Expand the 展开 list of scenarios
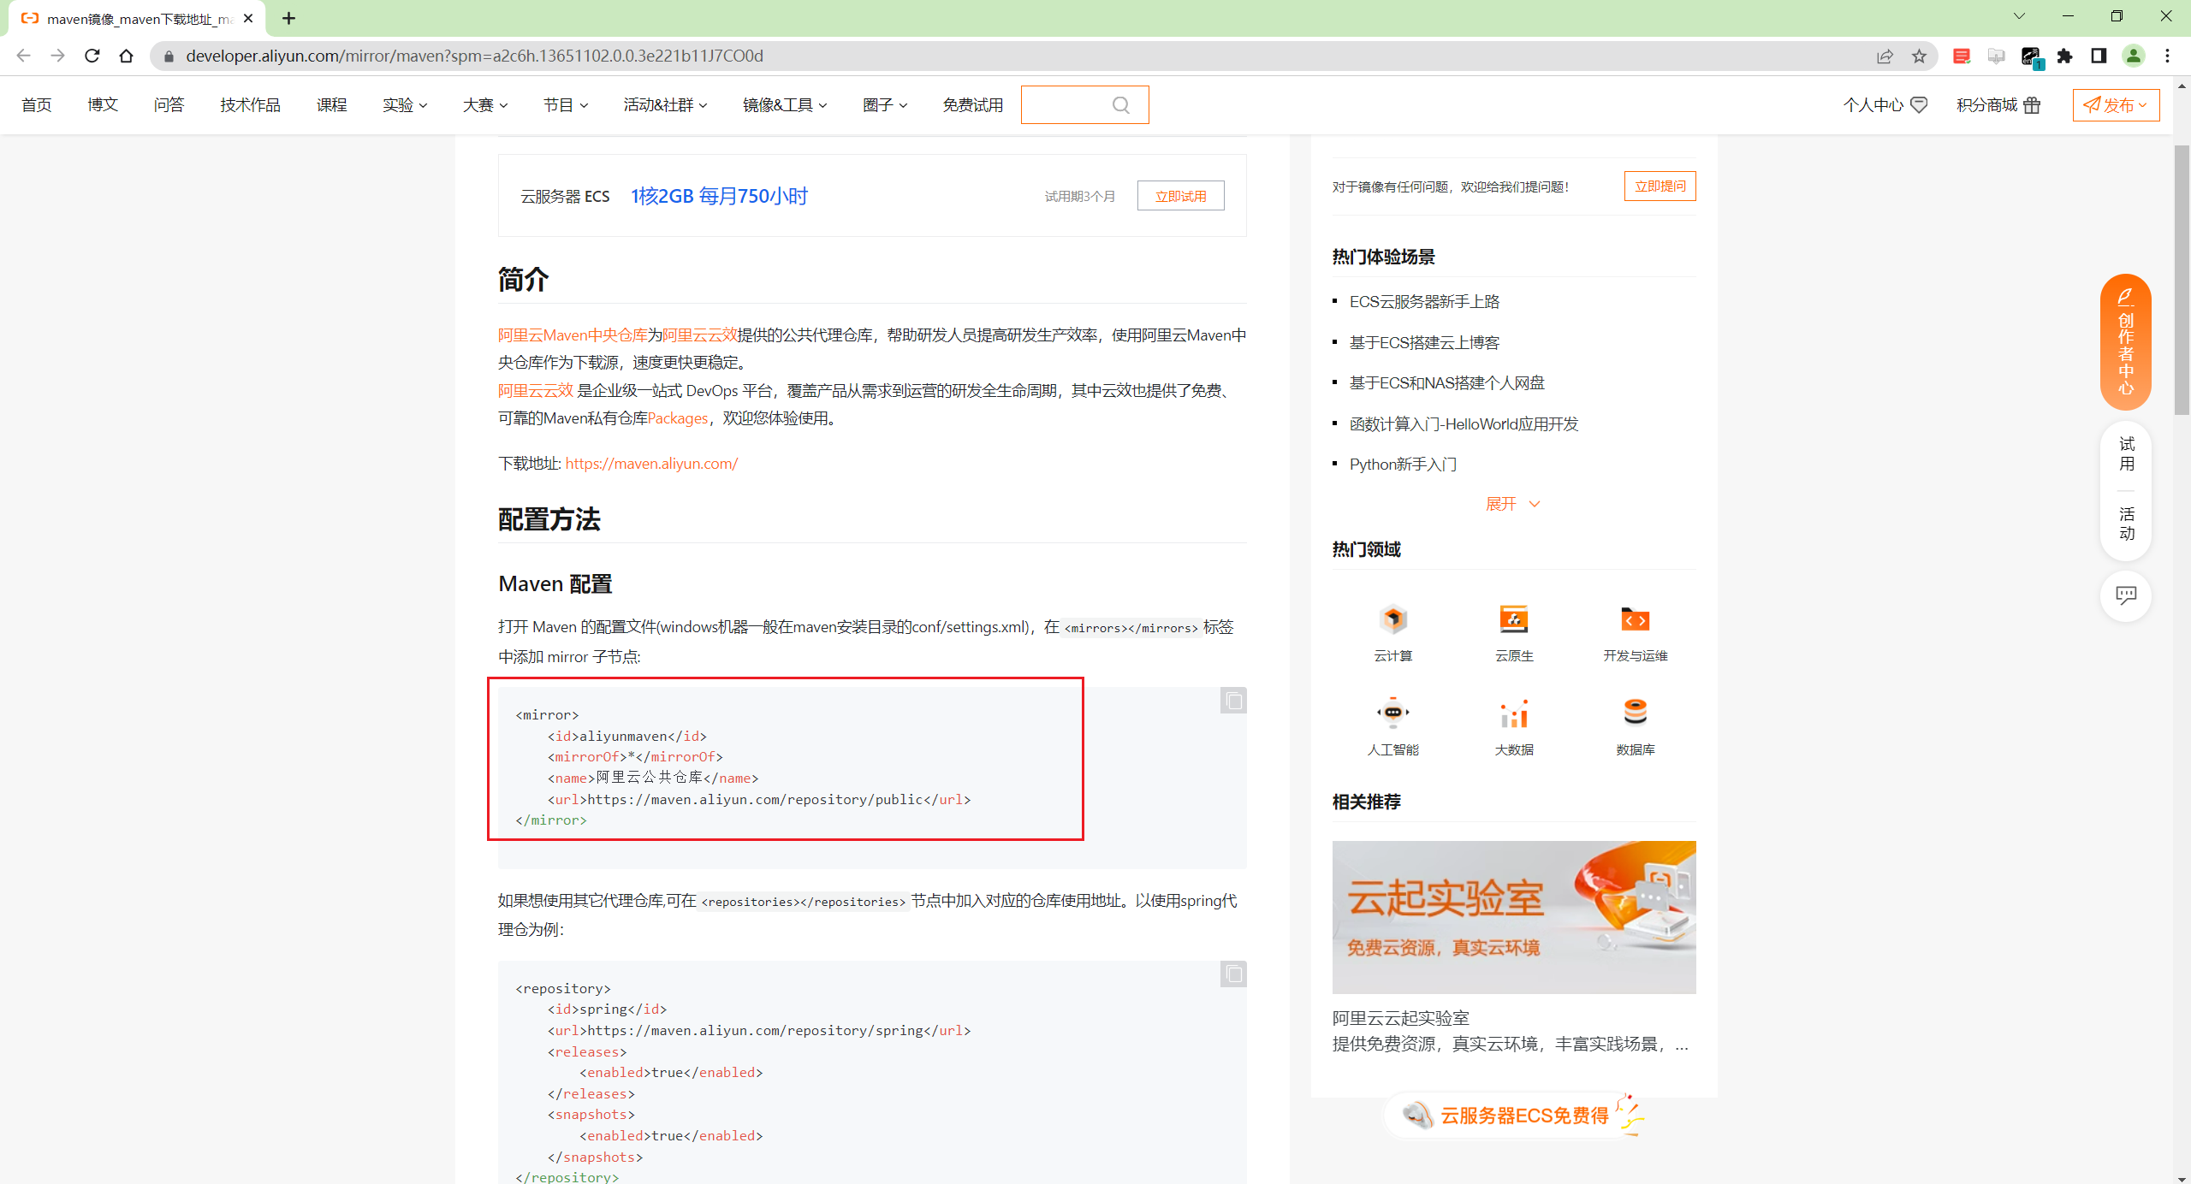Image resolution: width=2191 pixels, height=1184 pixels. (x=1512, y=504)
